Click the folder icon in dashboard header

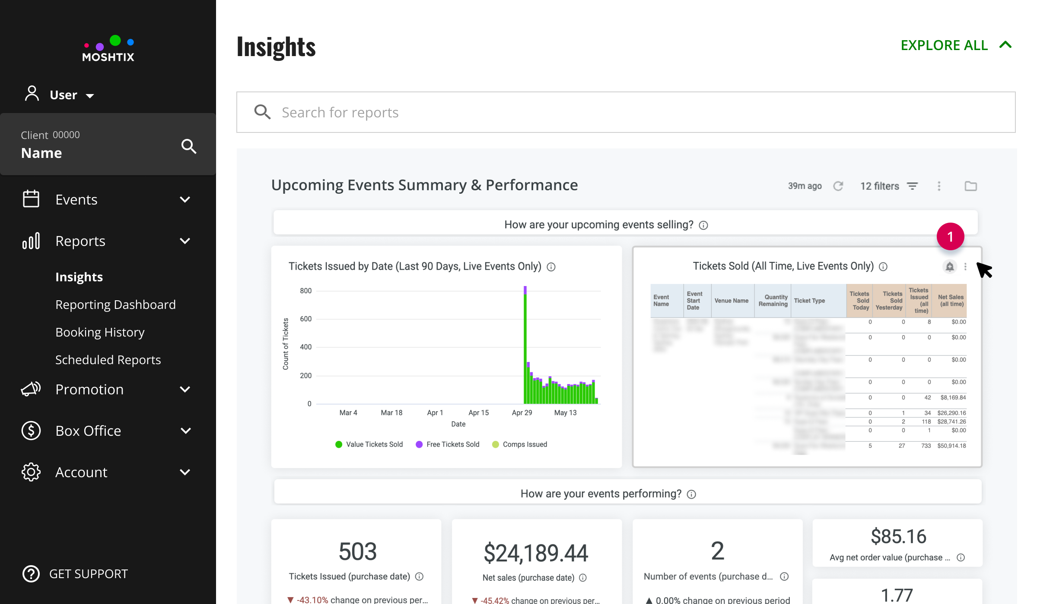(971, 186)
